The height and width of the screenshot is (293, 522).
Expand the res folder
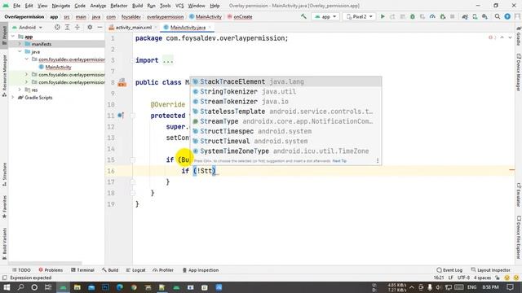tap(20, 90)
